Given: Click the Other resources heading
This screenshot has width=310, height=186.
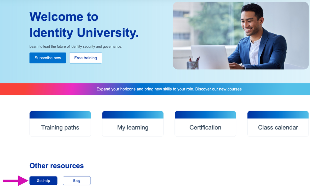Looking at the screenshot, I should (x=56, y=166).
